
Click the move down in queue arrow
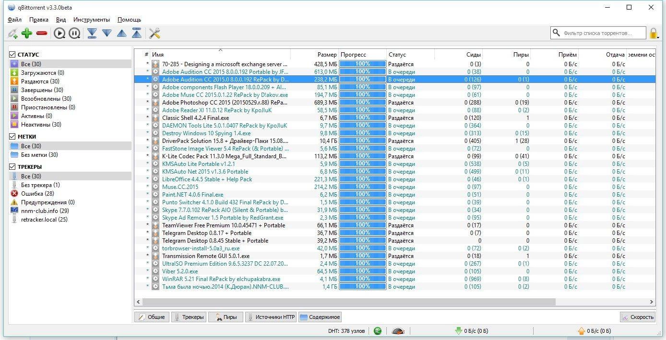point(107,33)
